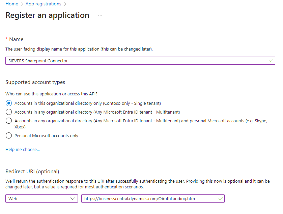Click the green checkmark beside the Redirect URI
This screenshot has width=283, height=214.
(220, 198)
